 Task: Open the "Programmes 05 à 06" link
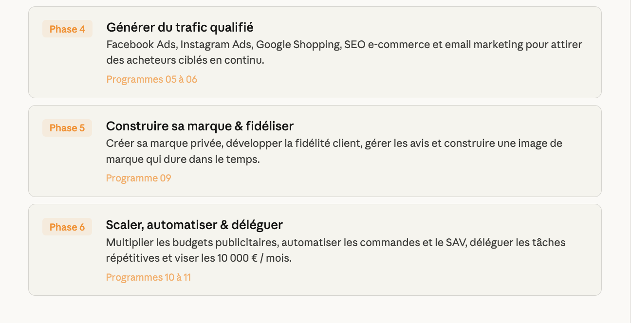pos(151,79)
